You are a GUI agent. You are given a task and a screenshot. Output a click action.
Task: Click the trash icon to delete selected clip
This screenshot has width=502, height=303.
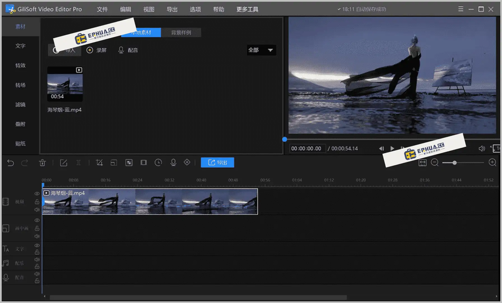pos(43,163)
